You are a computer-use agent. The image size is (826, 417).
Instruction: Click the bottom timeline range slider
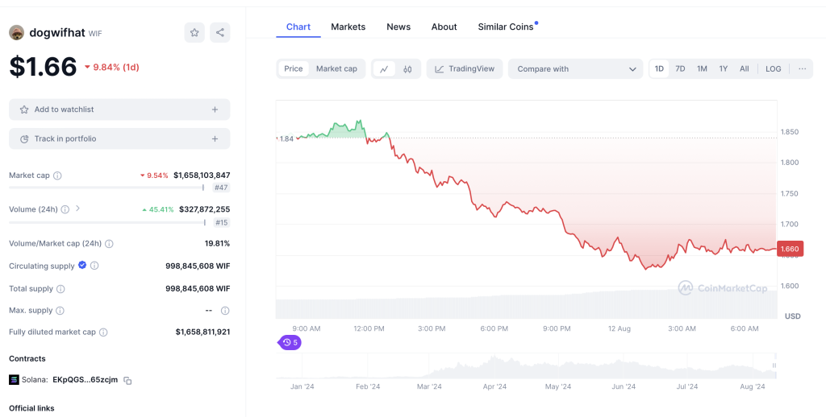pyautogui.click(x=526, y=365)
